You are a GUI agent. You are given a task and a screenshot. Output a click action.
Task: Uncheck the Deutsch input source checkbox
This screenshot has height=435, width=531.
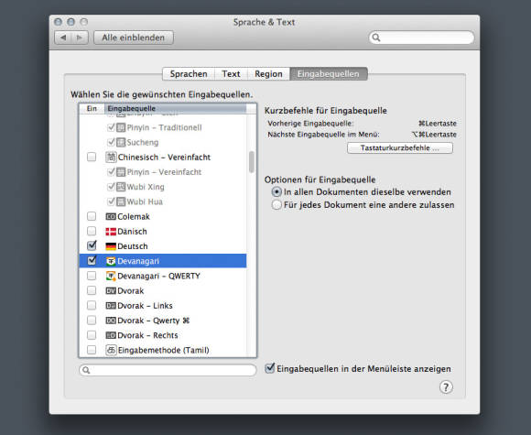(92, 245)
